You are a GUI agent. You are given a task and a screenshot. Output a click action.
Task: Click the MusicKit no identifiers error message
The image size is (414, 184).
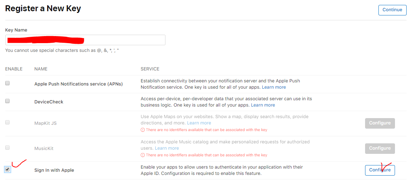click(x=206, y=155)
